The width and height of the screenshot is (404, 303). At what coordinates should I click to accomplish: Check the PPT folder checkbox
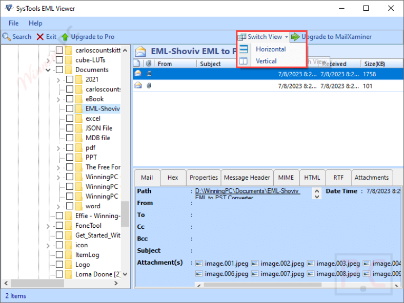[70, 157]
